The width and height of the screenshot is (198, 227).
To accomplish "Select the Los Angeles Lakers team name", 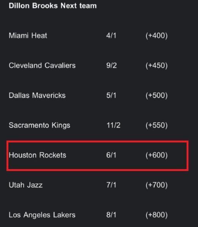I will click(x=42, y=215).
